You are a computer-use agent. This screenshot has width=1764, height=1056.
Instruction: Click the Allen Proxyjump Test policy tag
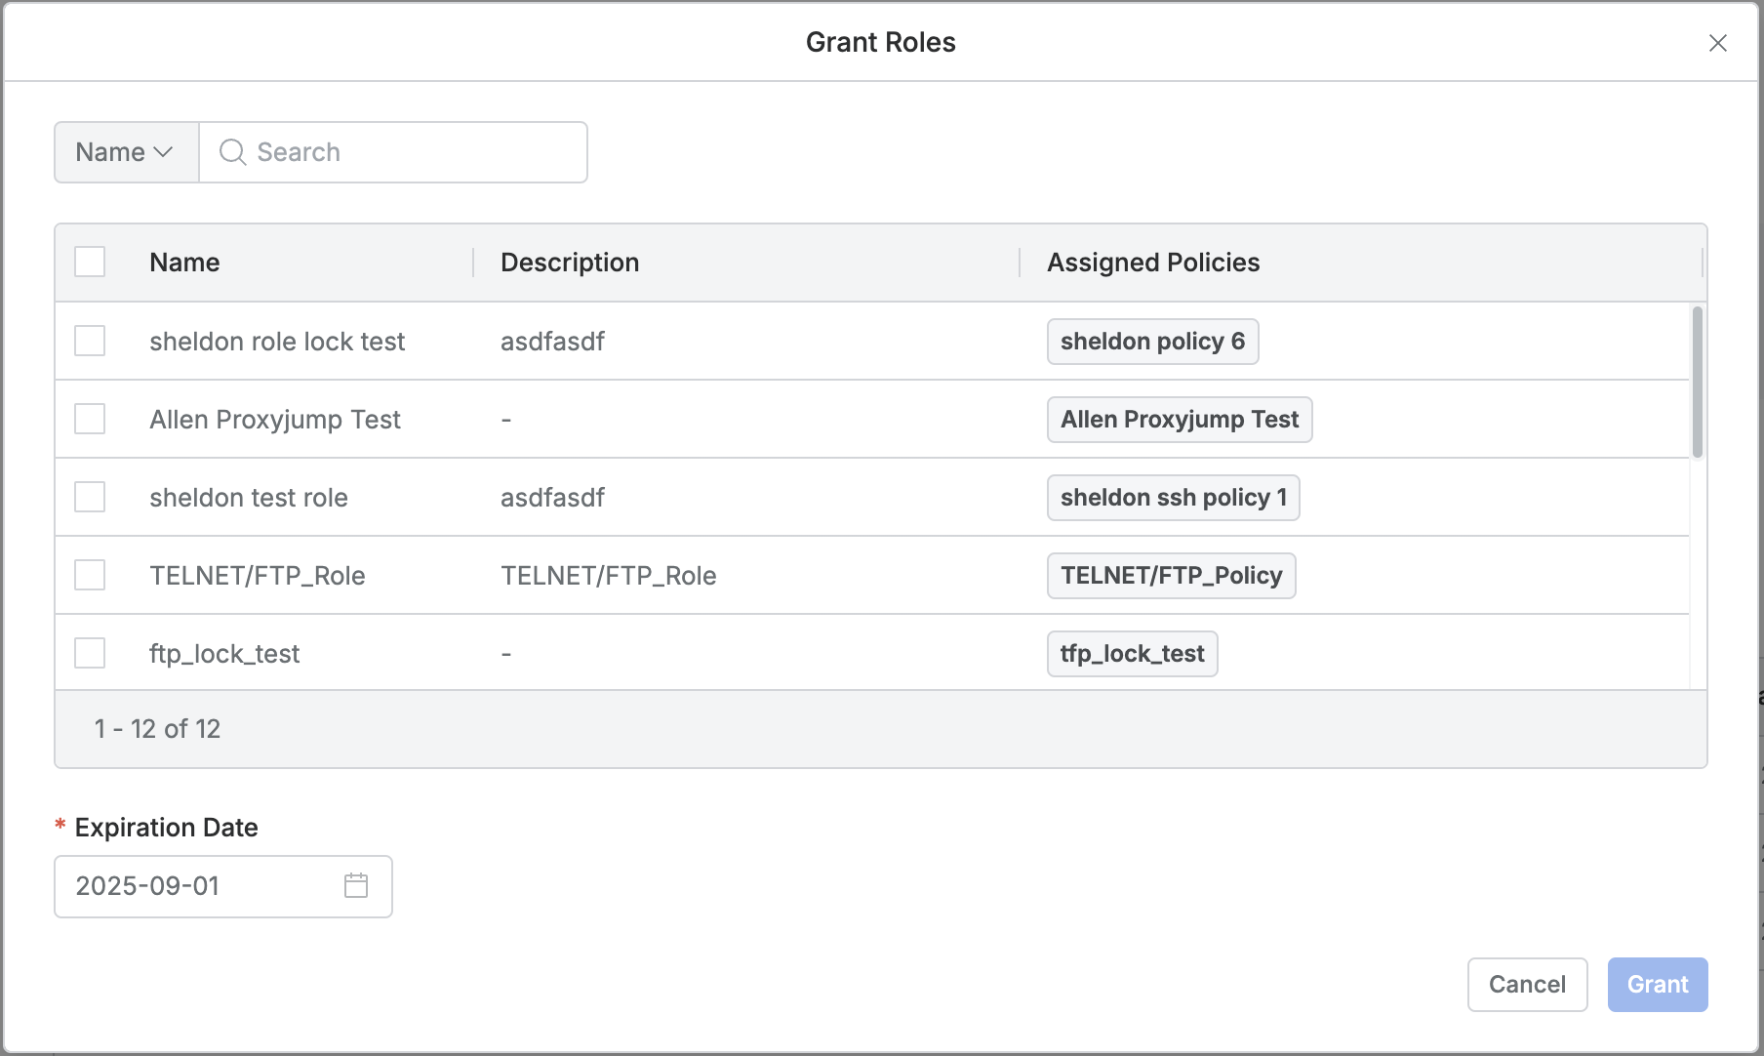(1179, 420)
